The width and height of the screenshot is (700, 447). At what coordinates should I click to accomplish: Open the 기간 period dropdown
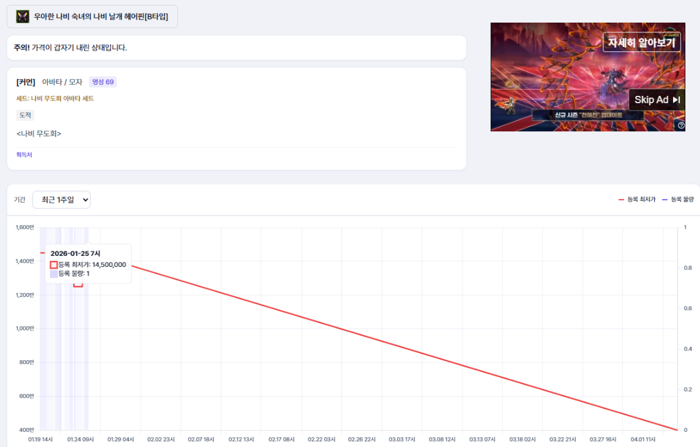coord(61,200)
